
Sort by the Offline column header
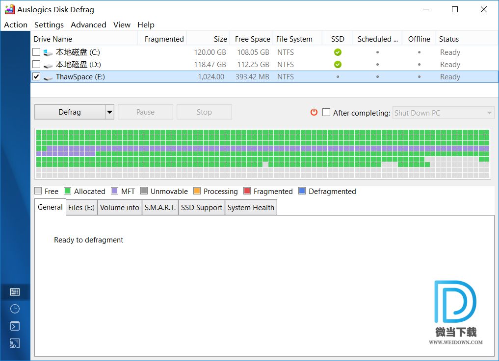[x=419, y=39]
